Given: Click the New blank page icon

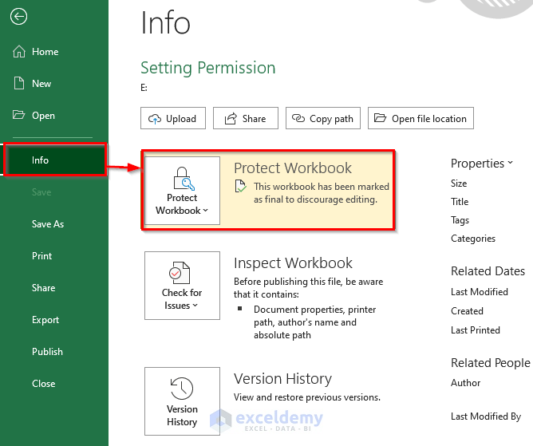Looking at the screenshot, I should [19, 84].
